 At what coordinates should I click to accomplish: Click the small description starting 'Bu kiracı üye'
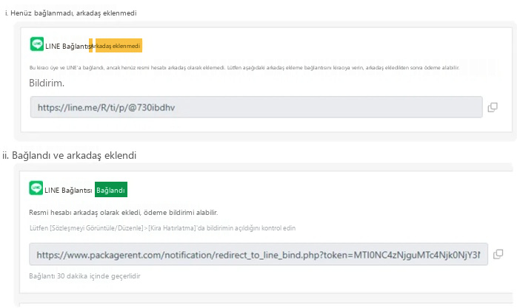tap(244, 68)
